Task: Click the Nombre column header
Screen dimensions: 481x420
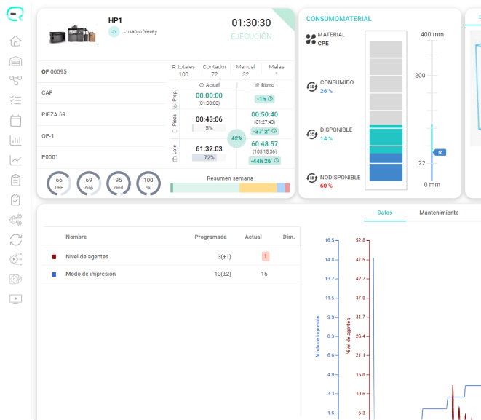Action: tap(76, 237)
